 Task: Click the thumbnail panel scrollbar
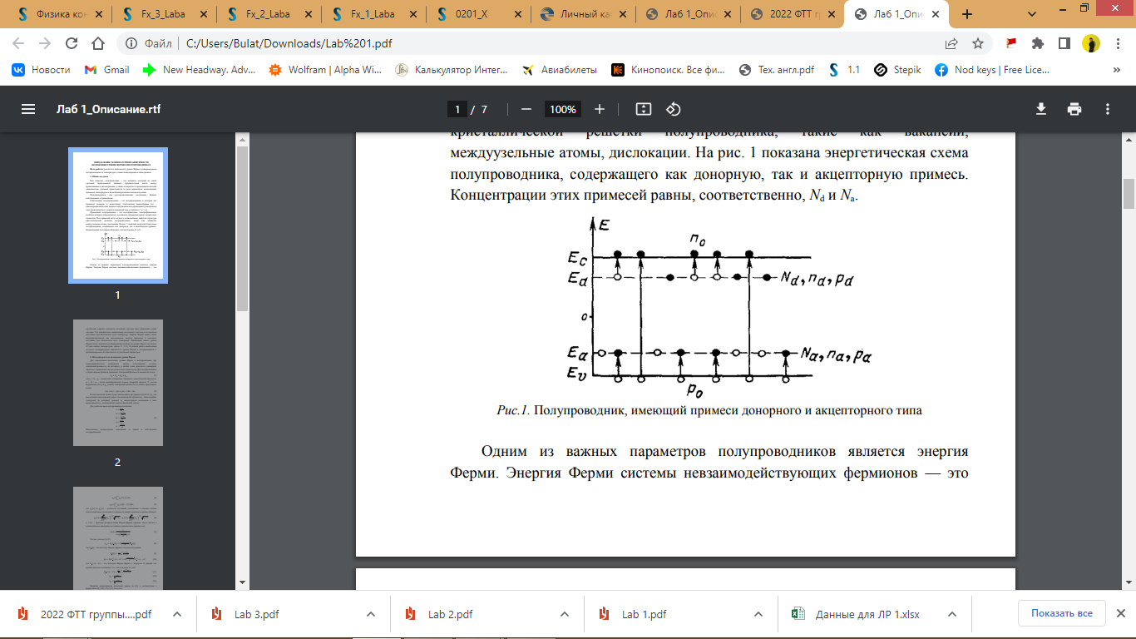(x=243, y=230)
